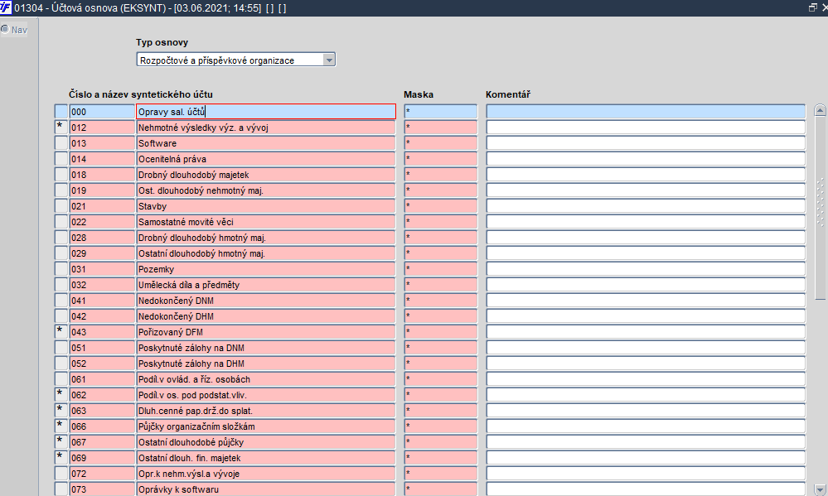
Task: Select 'Ost. dlouhodobý nehmotný maj.' name
Action: 266,190
